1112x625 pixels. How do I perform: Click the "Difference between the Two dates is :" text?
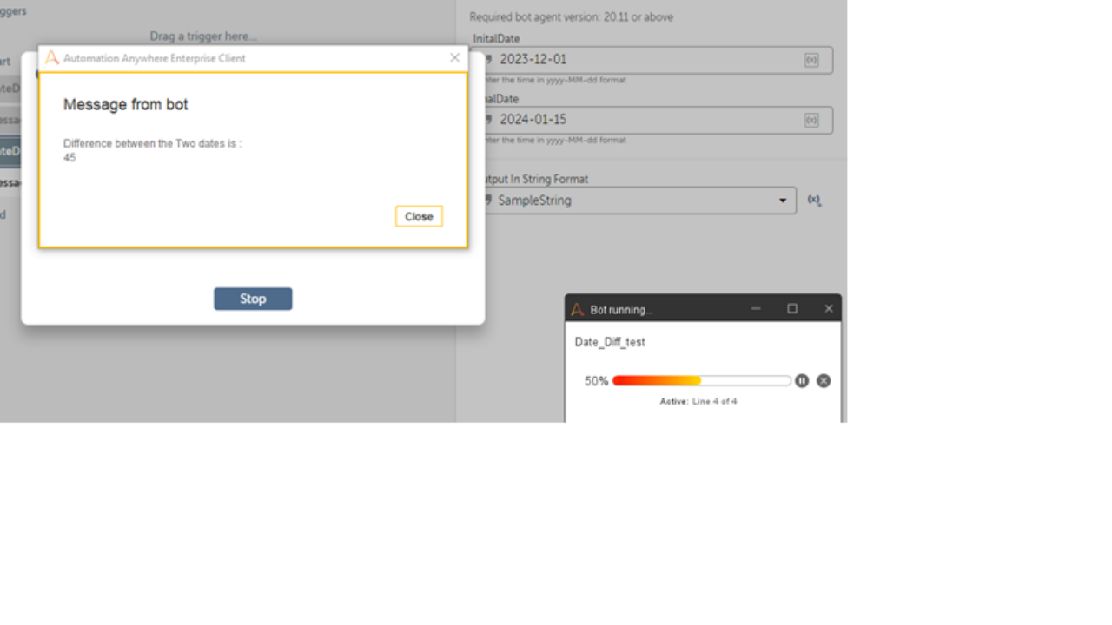tap(153, 143)
